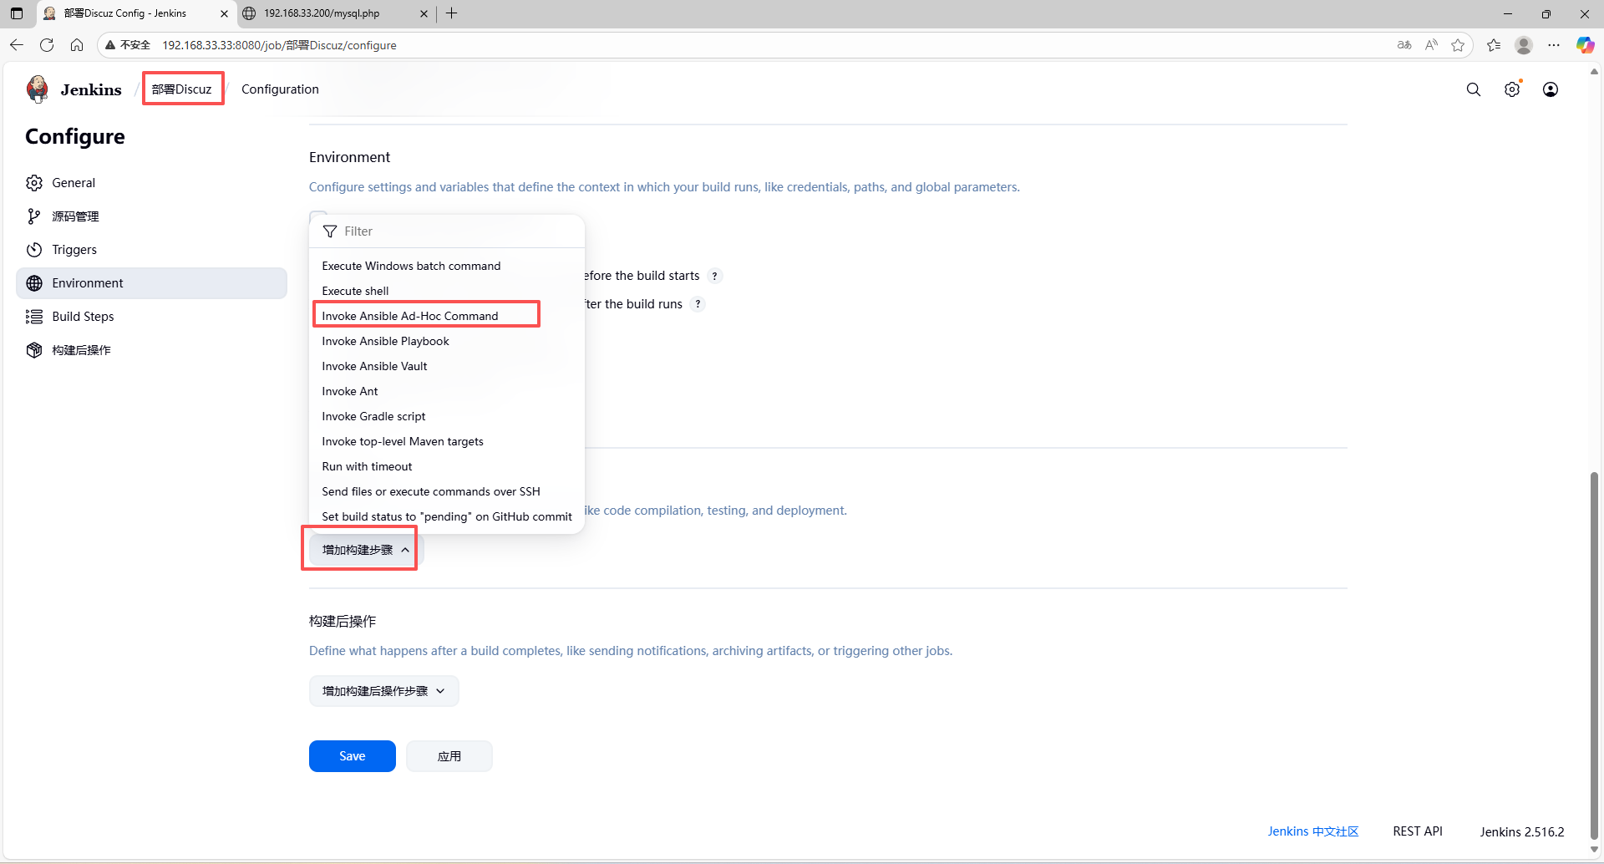Screen dimensions: 1604x864
Task: Reload the current page
Action: [47, 45]
